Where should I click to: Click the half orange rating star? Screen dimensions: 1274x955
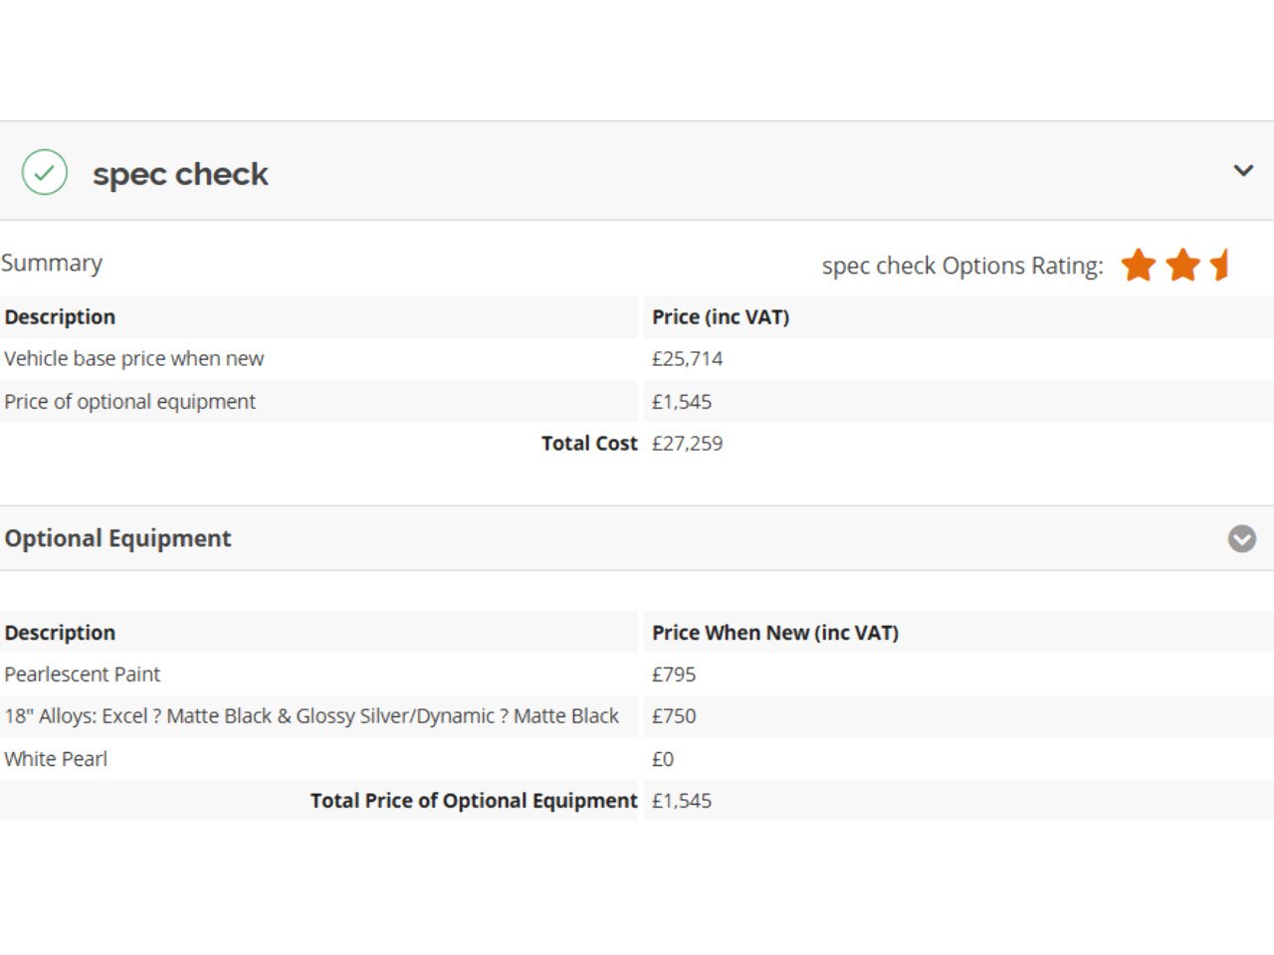pos(1220,266)
